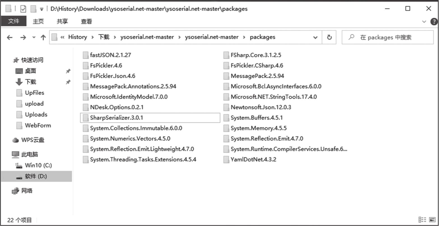Select the SharpSerializer.3.0.1 folder icon
439x226 pixels.
(85, 118)
